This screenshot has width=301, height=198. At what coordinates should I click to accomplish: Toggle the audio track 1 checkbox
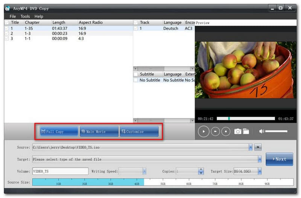pyautogui.click(x=136, y=28)
